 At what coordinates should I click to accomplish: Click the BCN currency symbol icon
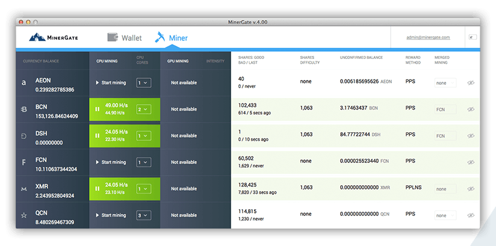coord(23,109)
